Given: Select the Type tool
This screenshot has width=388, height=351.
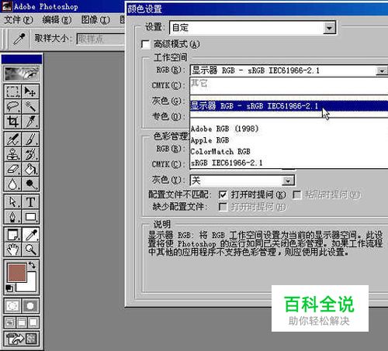Looking at the screenshot, I should pos(30,202).
